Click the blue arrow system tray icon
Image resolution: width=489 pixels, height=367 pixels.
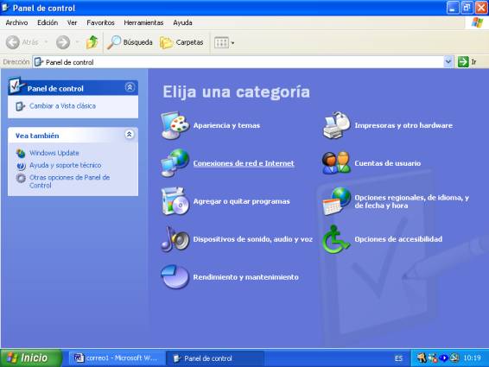coord(443,358)
